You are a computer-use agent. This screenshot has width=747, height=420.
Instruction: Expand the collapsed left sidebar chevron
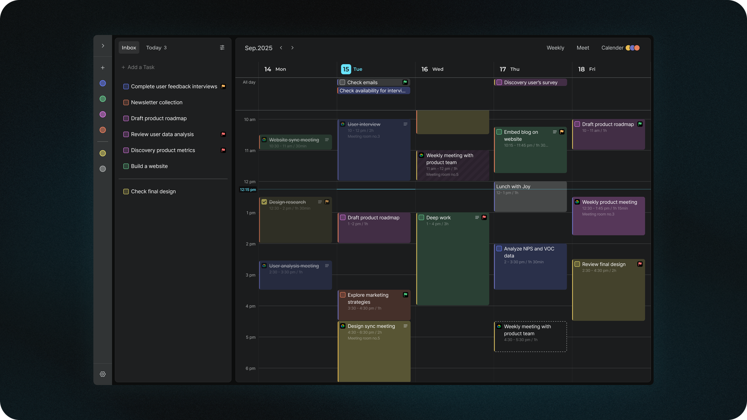[103, 46]
